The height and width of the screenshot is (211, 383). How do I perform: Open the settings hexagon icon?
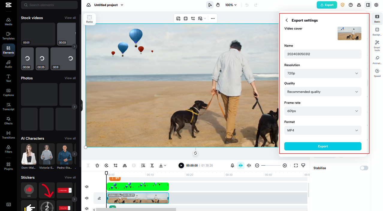point(376,5)
